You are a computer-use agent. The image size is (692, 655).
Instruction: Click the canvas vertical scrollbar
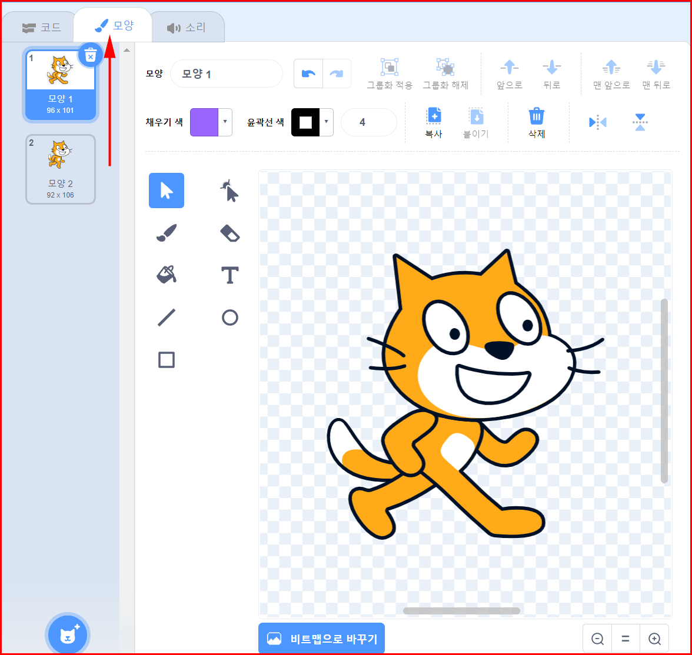[664, 391]
